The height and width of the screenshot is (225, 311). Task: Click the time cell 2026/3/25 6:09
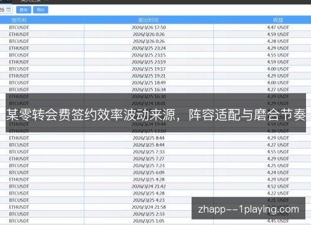pos(149,172)
